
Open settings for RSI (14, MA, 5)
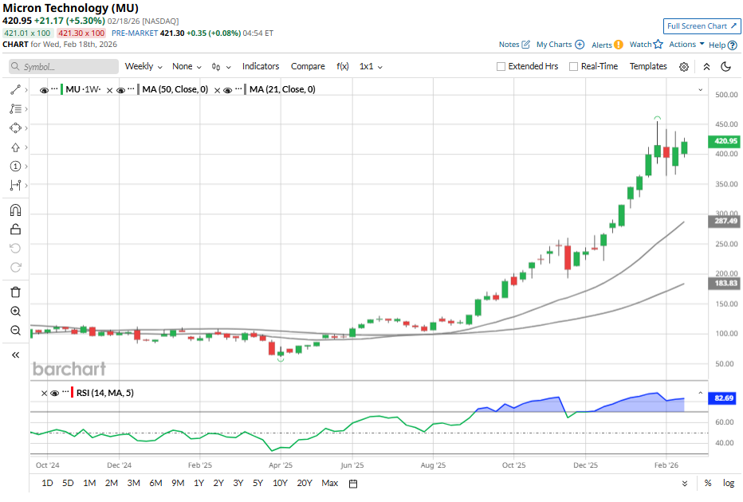tap(65, 392)
